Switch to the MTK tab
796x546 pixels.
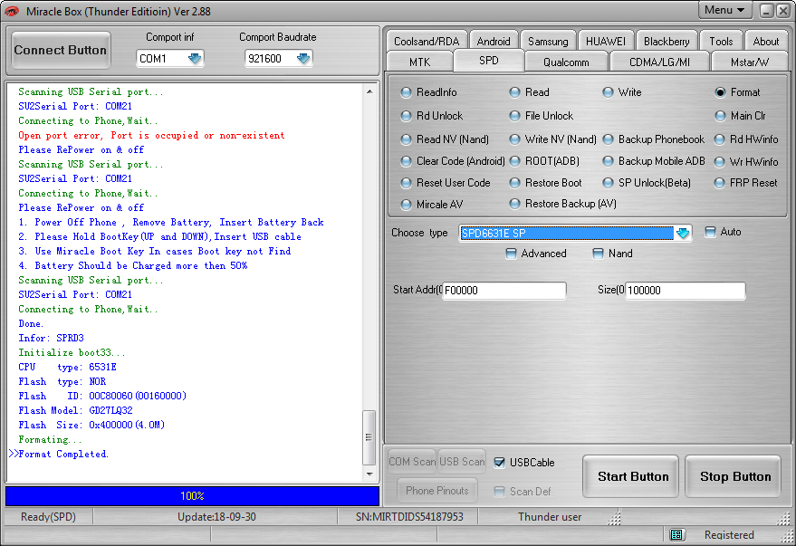tap(419, 62)
